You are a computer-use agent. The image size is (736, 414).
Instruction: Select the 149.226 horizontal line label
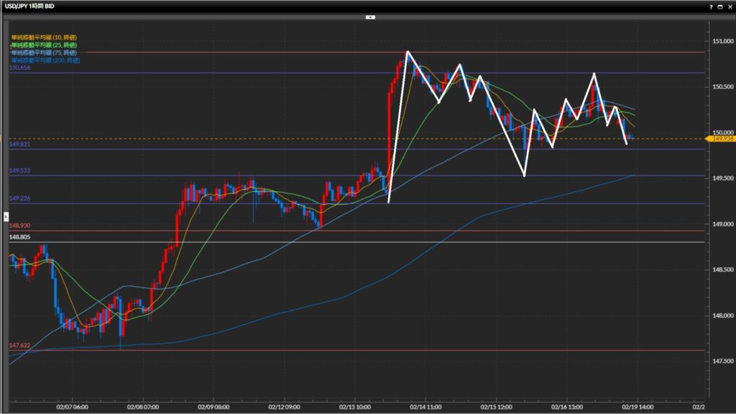(x=19, y=198)
